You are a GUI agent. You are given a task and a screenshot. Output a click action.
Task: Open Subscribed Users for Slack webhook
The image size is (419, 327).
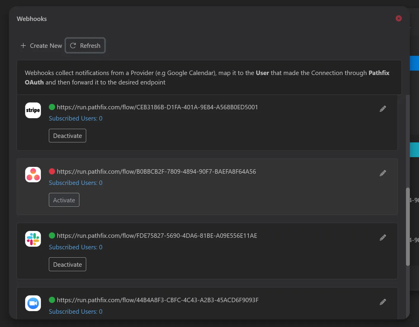(x=76, y=247)
